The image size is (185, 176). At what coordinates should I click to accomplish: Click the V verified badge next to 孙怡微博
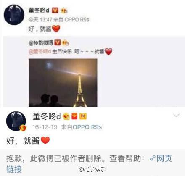(x=58, y=42)
